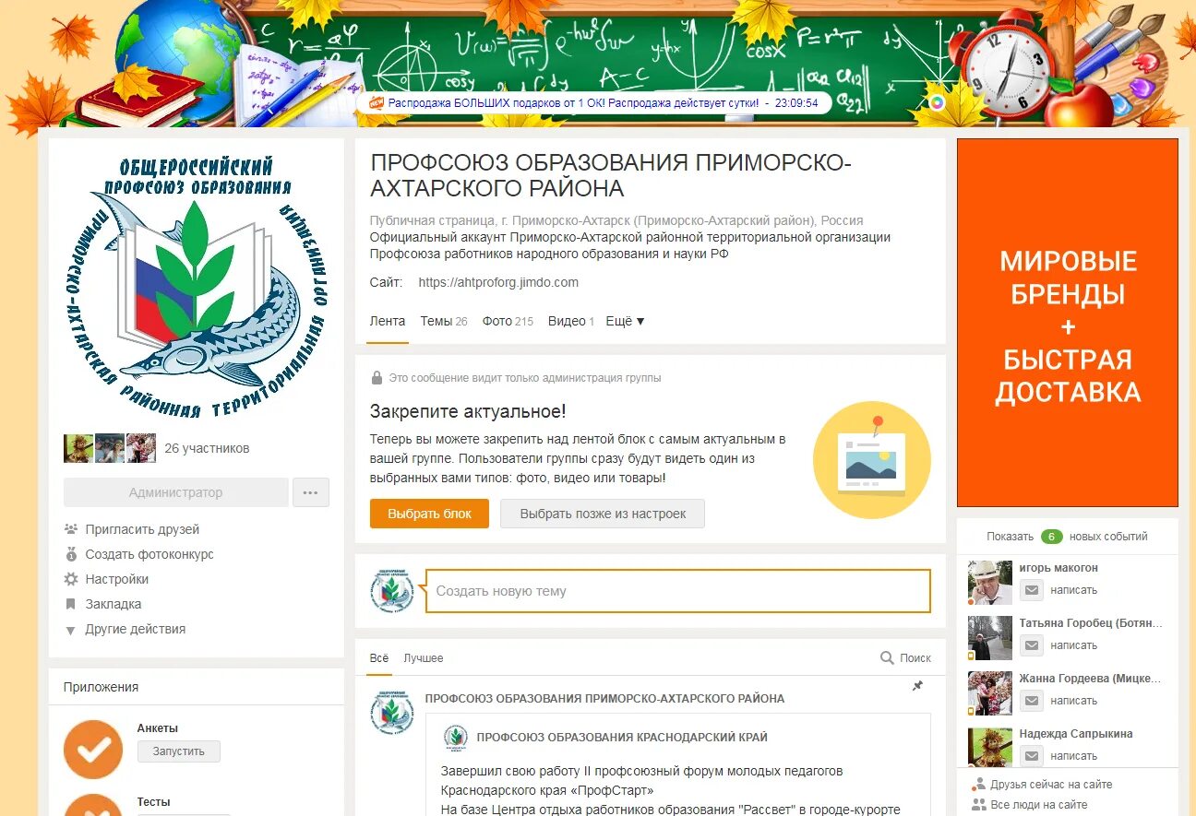Select the Лучшее feed filter tab
The image size is (1196, 816).
pos(424,658)
